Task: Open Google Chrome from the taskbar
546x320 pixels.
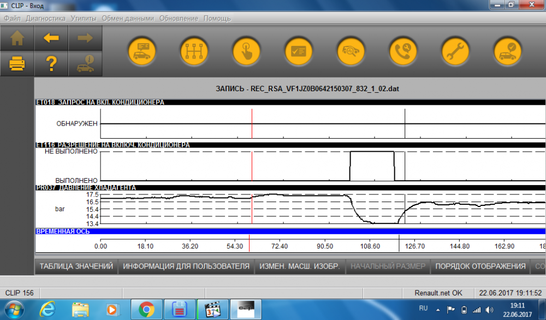Action: pyautogui.click(x=146, y=310)
